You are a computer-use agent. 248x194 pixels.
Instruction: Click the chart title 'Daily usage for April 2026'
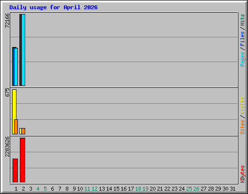[53, 7]
